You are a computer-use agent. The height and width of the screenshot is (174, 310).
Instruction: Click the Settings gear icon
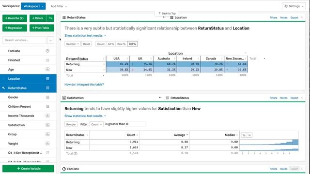286,6
